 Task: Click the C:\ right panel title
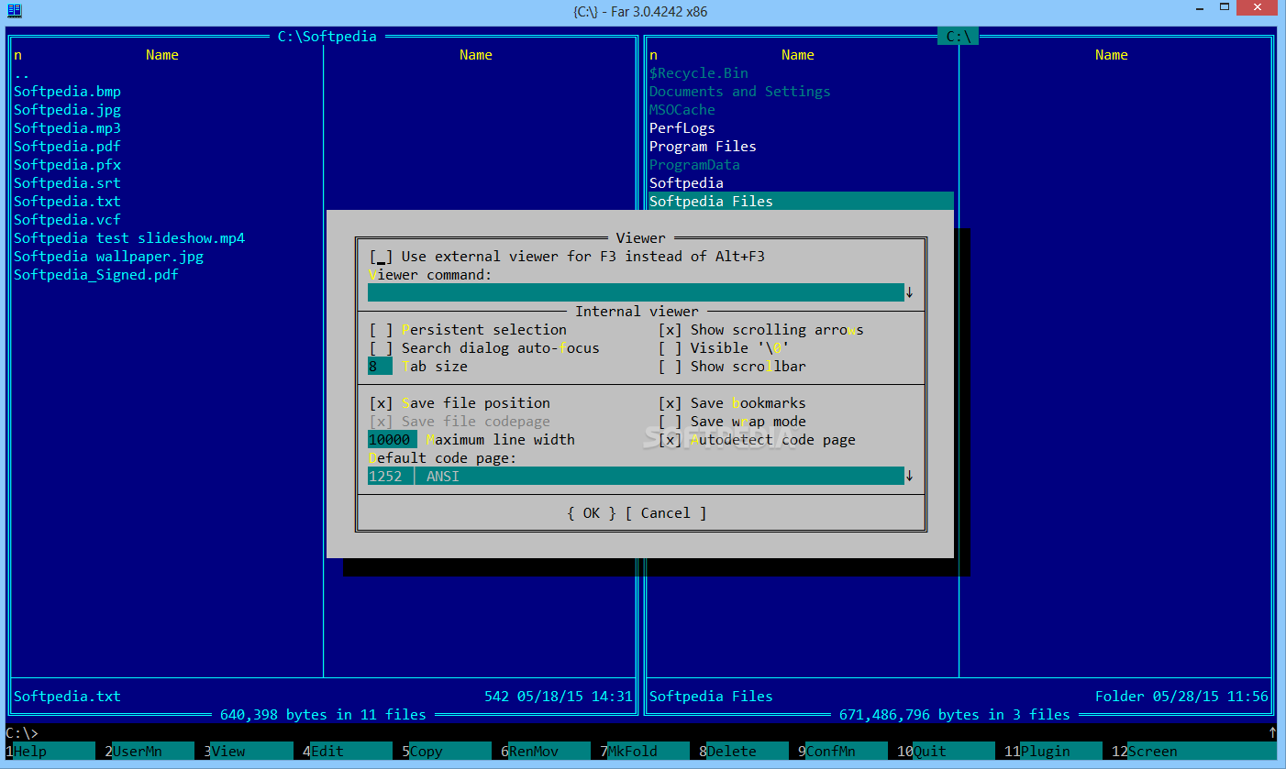coord(959,37)
